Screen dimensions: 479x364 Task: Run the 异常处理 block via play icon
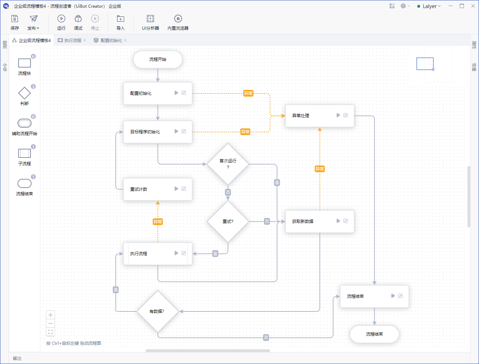[x=338, y=115]
